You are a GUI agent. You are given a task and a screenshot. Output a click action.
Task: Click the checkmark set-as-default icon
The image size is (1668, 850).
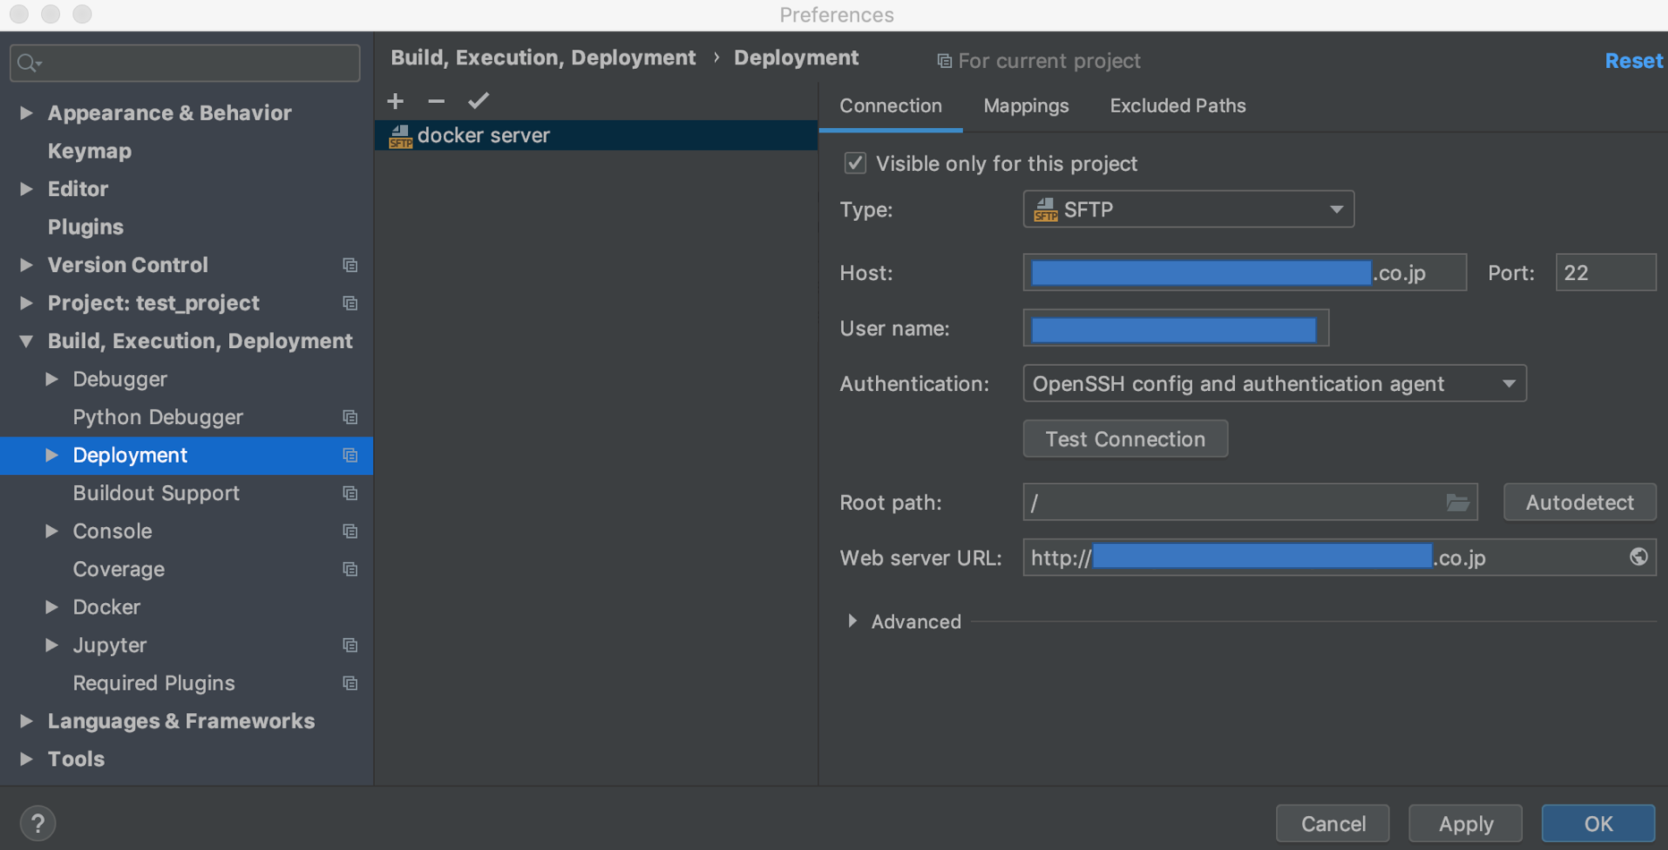tap(479, 101)
